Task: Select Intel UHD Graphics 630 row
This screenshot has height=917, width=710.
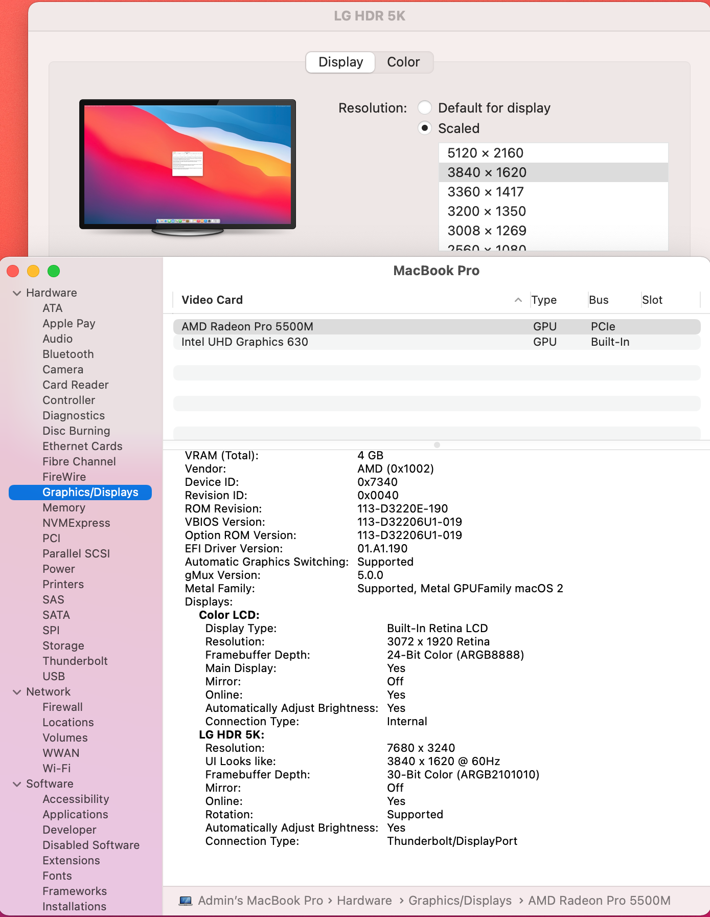Action: click(437, 342)
